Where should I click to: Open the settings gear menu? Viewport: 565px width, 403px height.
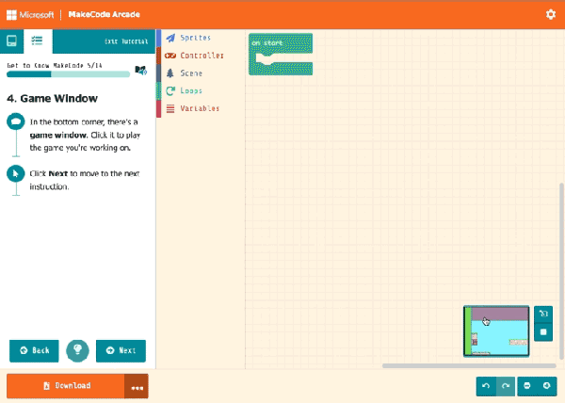[550, 14]
